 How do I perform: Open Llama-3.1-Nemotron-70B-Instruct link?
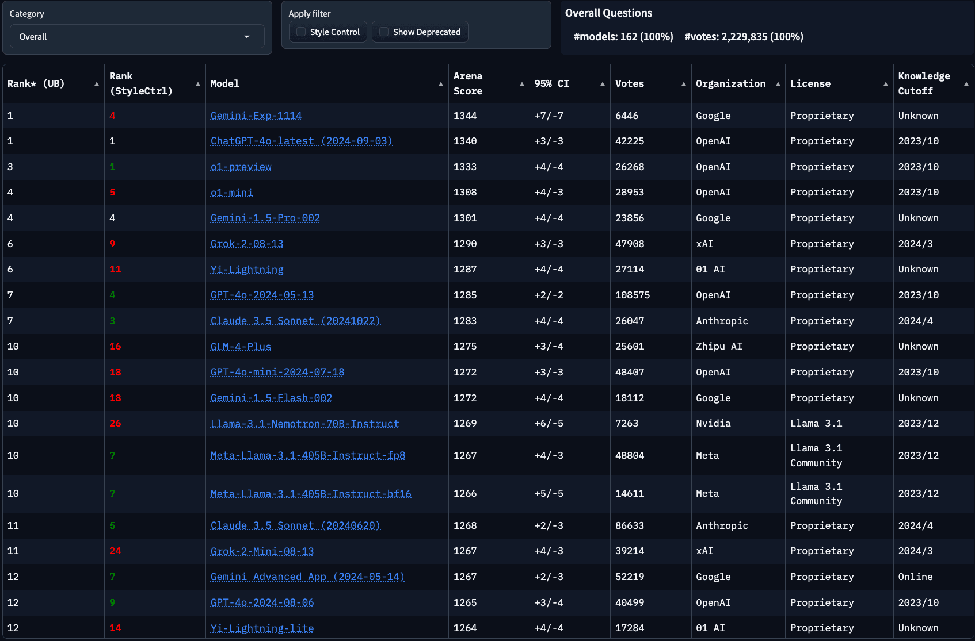click(x=305, y=423)
